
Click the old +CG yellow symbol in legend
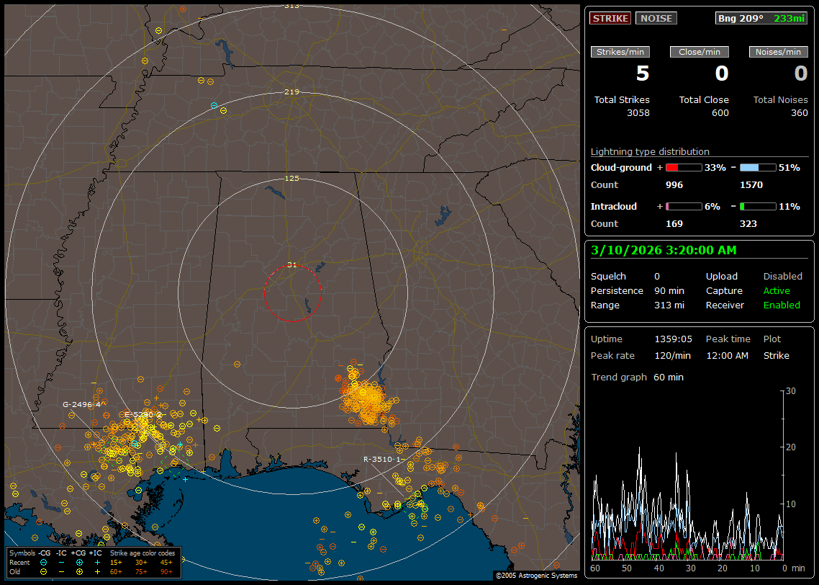[x=79, y=571]
